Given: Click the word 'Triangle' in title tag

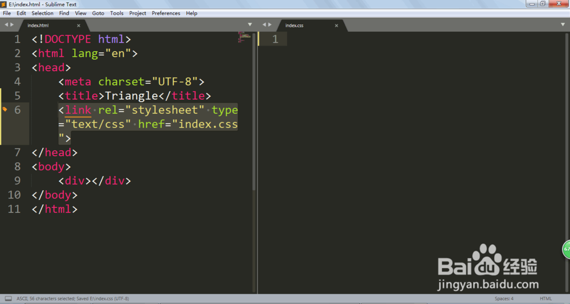Looking at the screenshot, I should [131, 96].
